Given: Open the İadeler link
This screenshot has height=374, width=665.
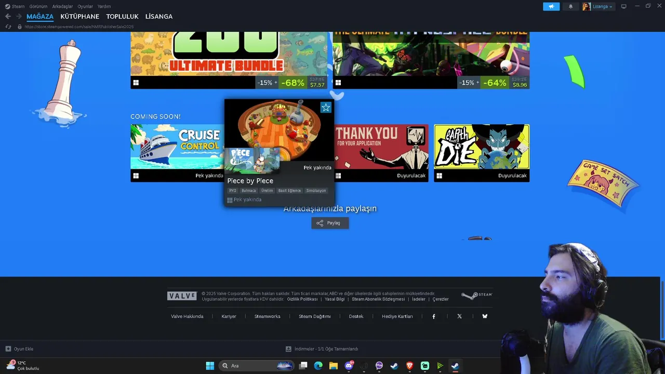Looking at the screenshot, I should [x=419, y=299].
